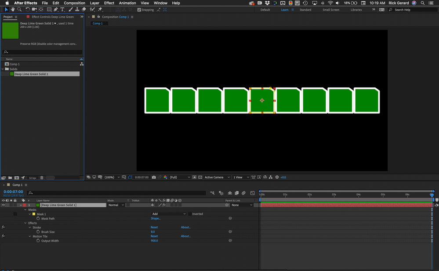Check the Inverted box for Mask 1

[x=190, y=214]
